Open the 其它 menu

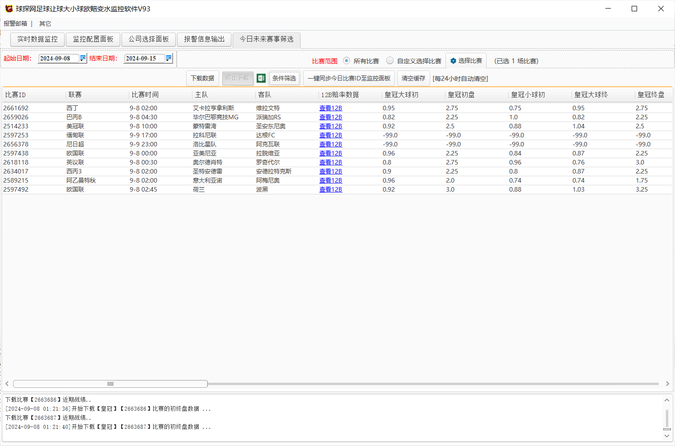coord(45,23)
